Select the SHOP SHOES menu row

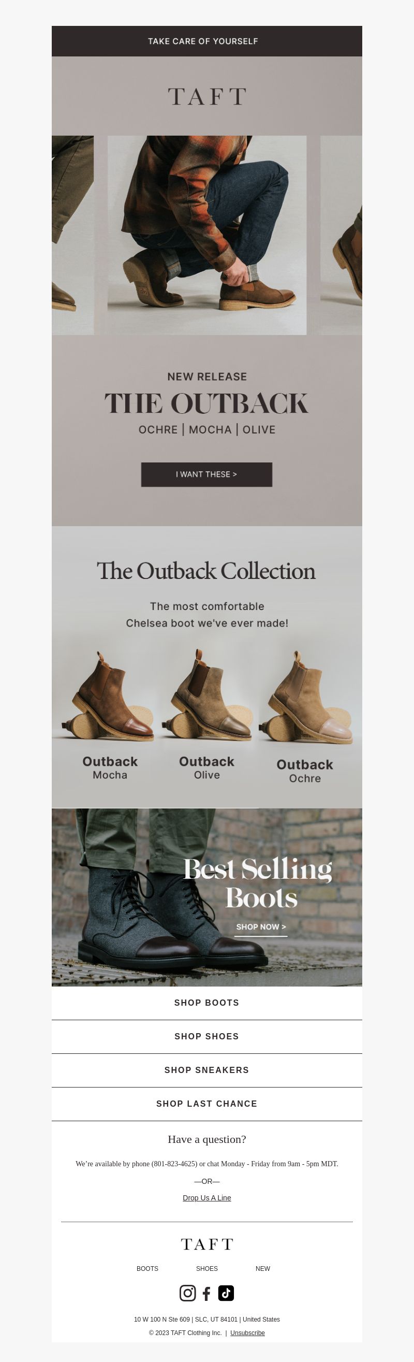pyautogui.click(x=207, y=1037)
